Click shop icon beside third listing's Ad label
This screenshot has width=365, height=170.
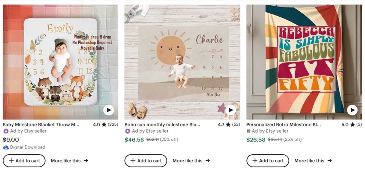pyautogui.click(x=249, y=131)
